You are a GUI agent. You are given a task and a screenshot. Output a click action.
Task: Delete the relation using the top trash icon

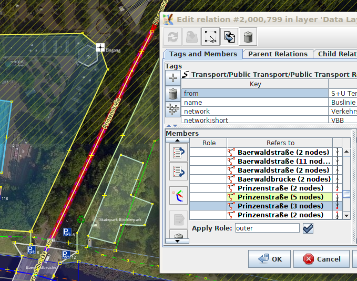(x=248, y=37)
